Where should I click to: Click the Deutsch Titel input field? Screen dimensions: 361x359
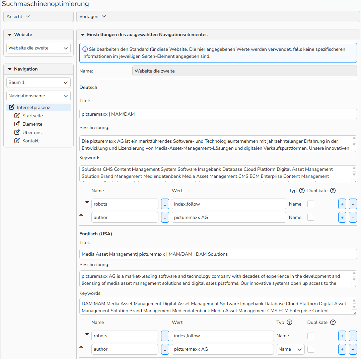218,114
